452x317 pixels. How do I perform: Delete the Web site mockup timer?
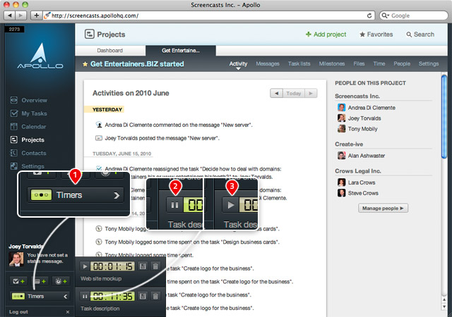155,266
